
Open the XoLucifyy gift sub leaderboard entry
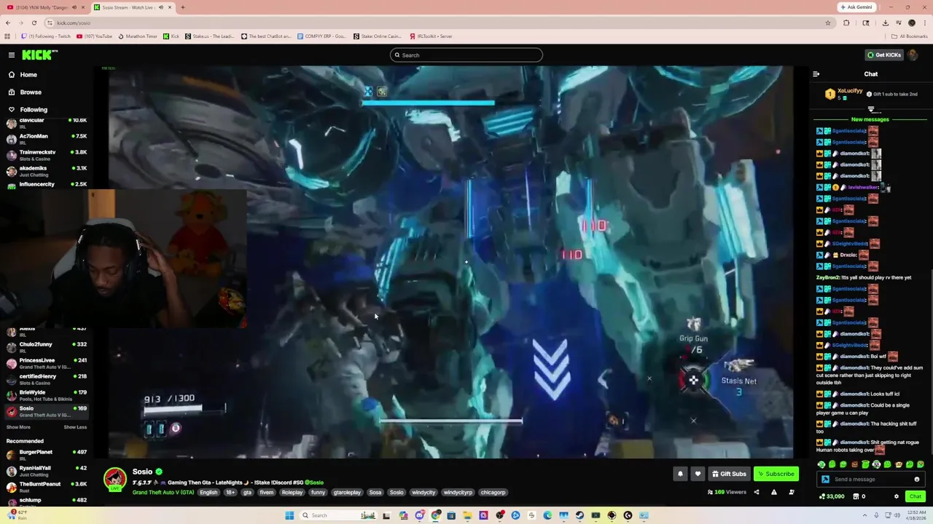[845, 94]
